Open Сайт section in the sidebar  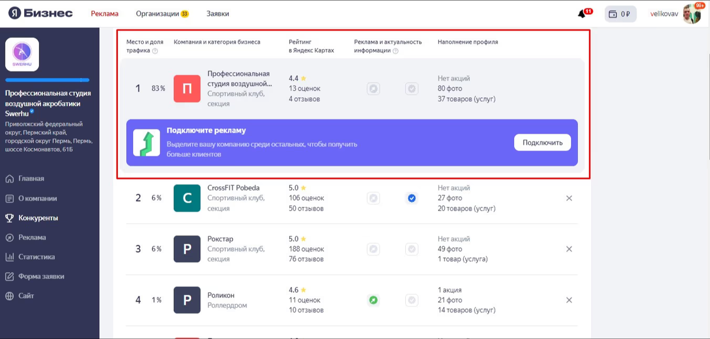[x=26, y=296]
